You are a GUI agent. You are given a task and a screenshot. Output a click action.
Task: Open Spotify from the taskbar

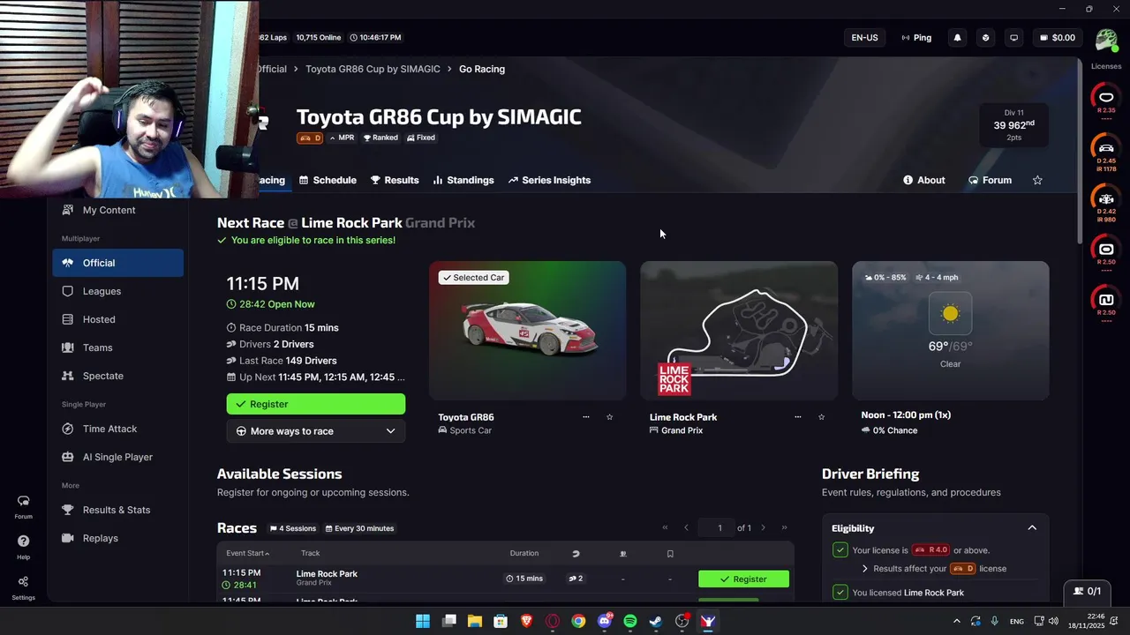click(630, 621)
